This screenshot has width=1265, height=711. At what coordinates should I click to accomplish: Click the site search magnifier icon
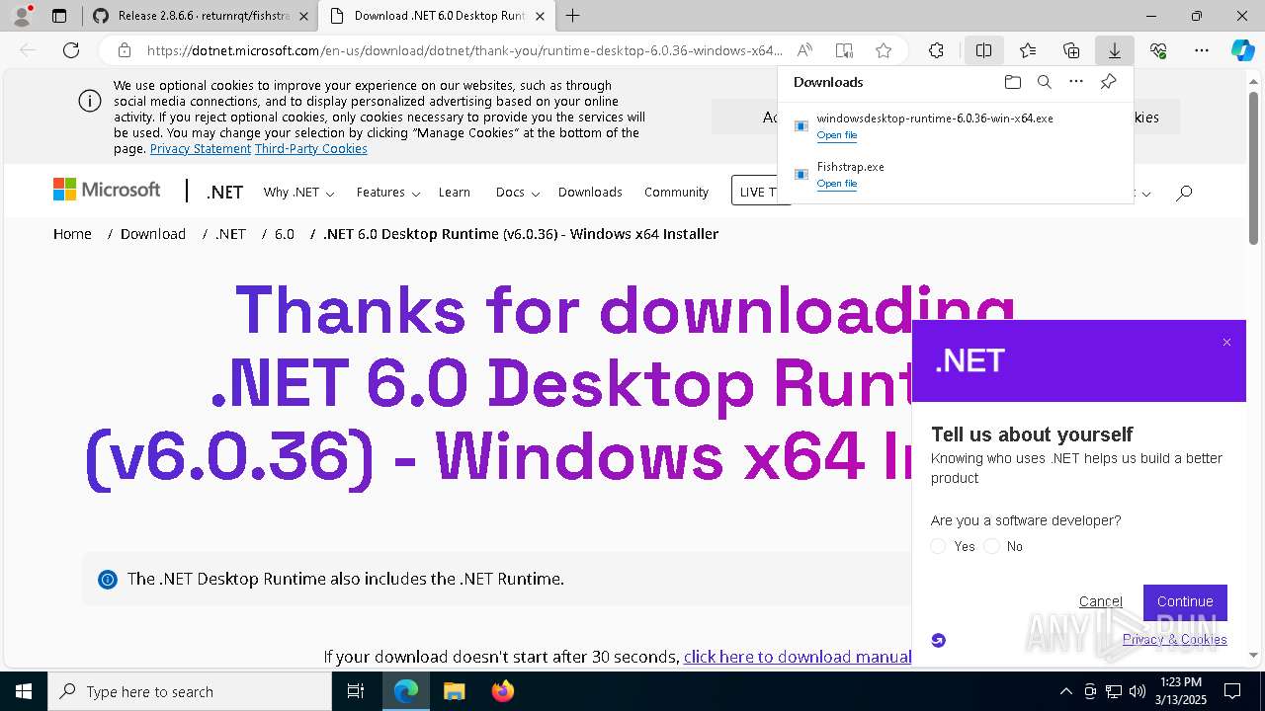coord(1184,193)
